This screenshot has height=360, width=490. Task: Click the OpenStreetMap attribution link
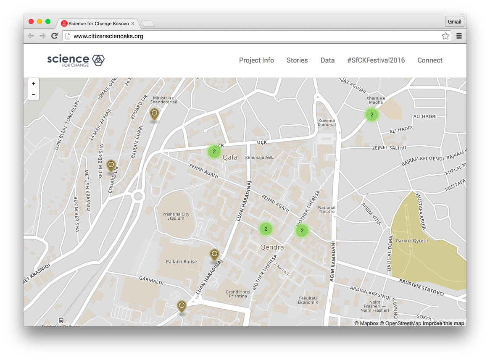coord(400,323)
